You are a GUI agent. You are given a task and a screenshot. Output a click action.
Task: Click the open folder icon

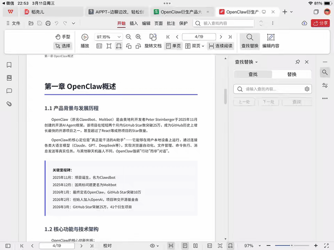click(x=31, y=23)
